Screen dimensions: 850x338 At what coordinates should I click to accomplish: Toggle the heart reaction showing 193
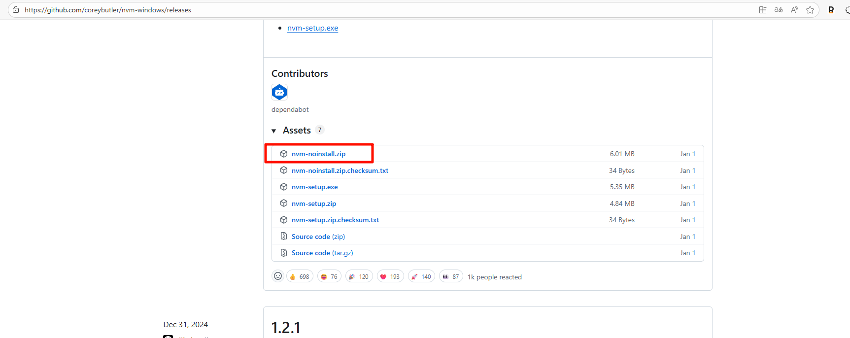(390, 276)
